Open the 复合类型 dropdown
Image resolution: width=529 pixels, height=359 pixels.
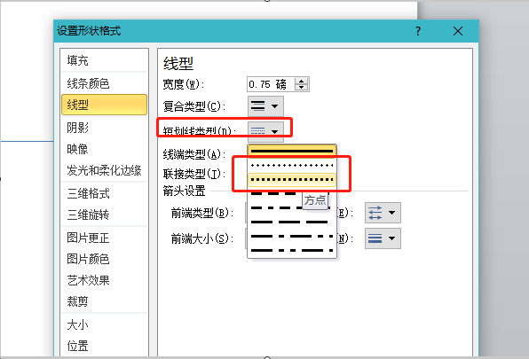tap(265, 106)
